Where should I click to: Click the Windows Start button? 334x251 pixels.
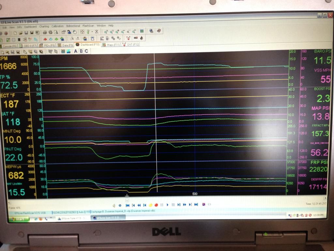tap(19, 219)
